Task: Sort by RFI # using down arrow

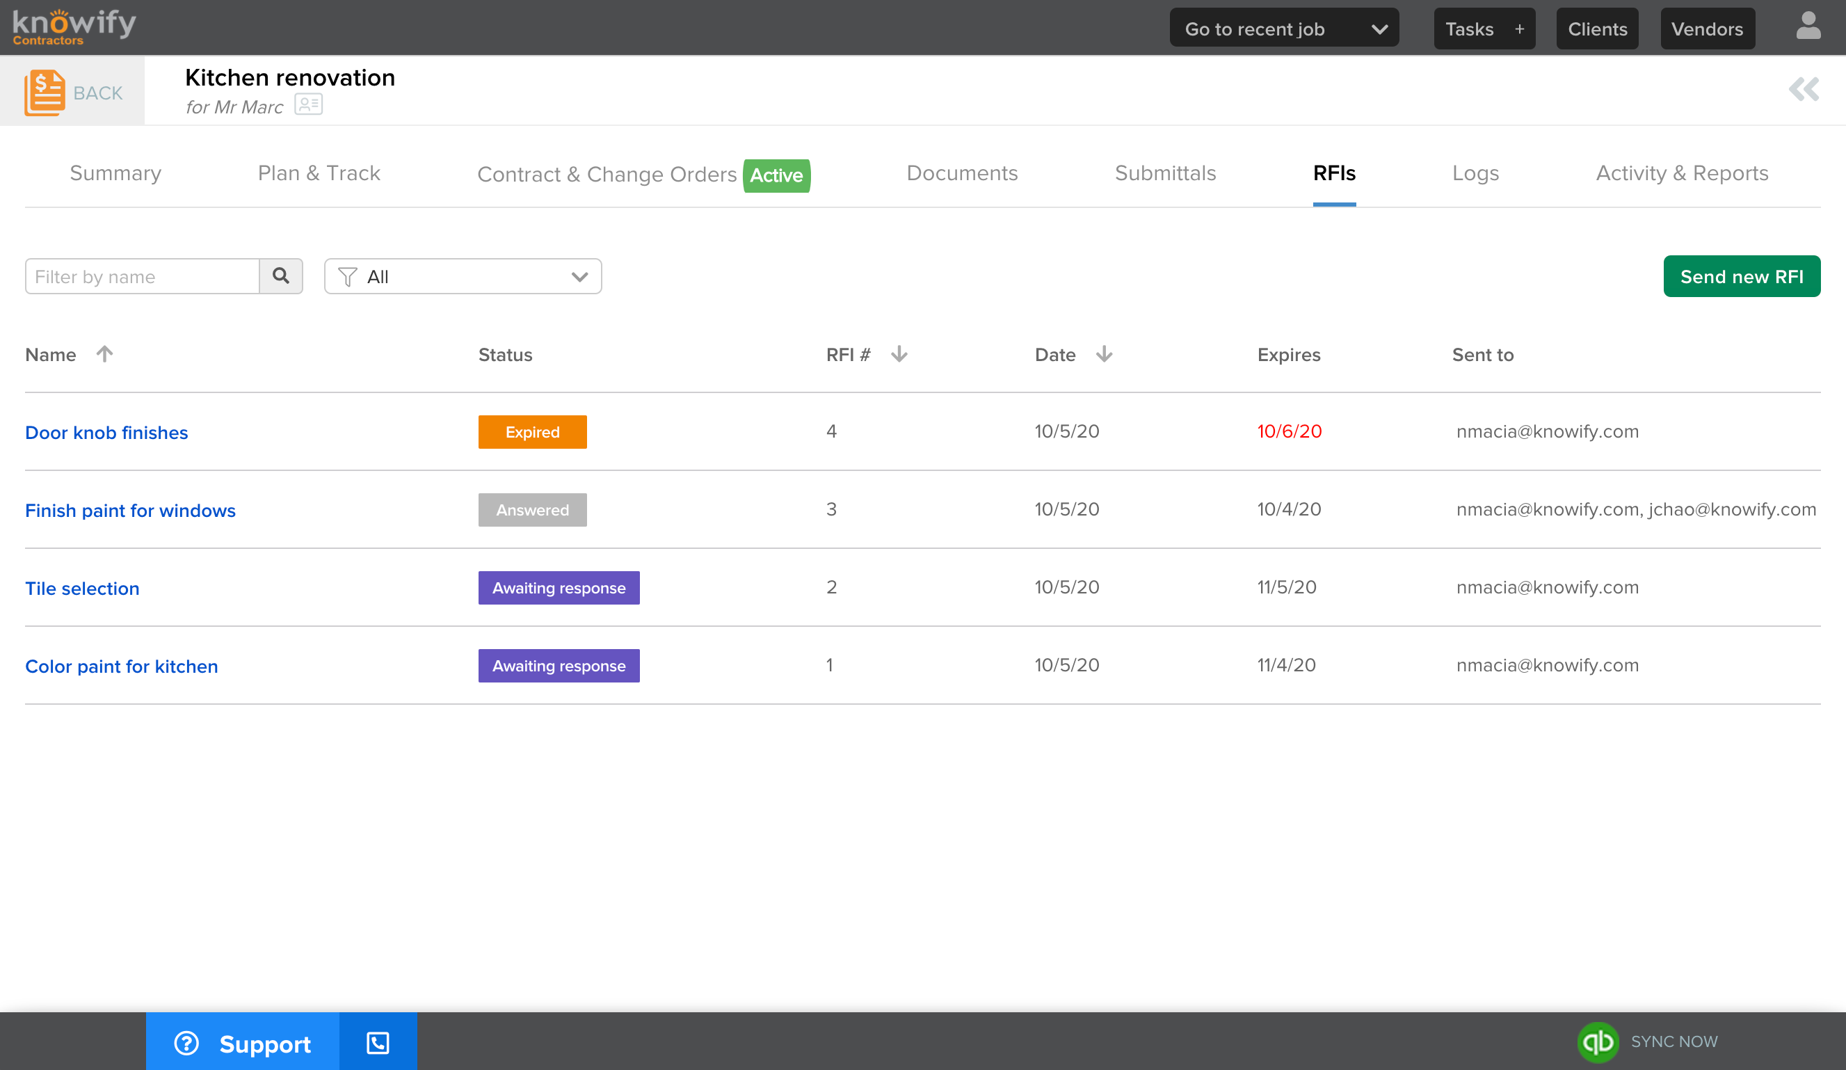Action: [x=899, y=354]
